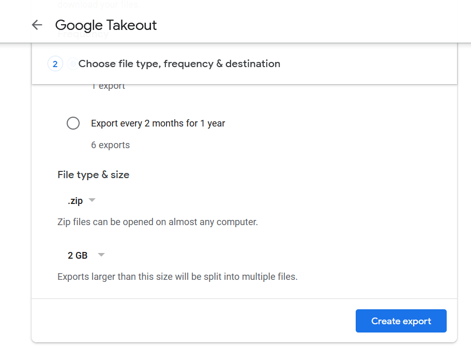Click the dropdown arrow beside .zip
471x348 pixels.
coord(92,200)
